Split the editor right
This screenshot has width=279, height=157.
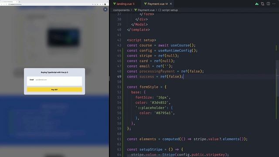(268, 4)
